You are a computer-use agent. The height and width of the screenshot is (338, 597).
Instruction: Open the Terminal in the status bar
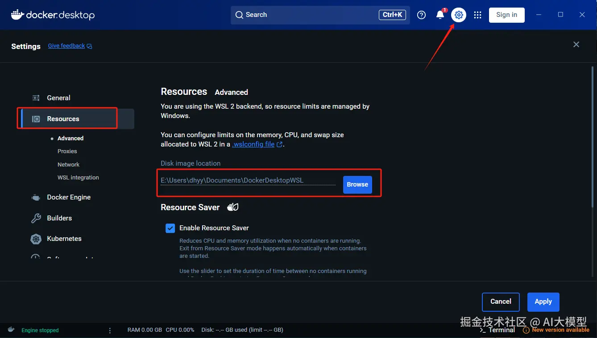[x=497, y=330]
